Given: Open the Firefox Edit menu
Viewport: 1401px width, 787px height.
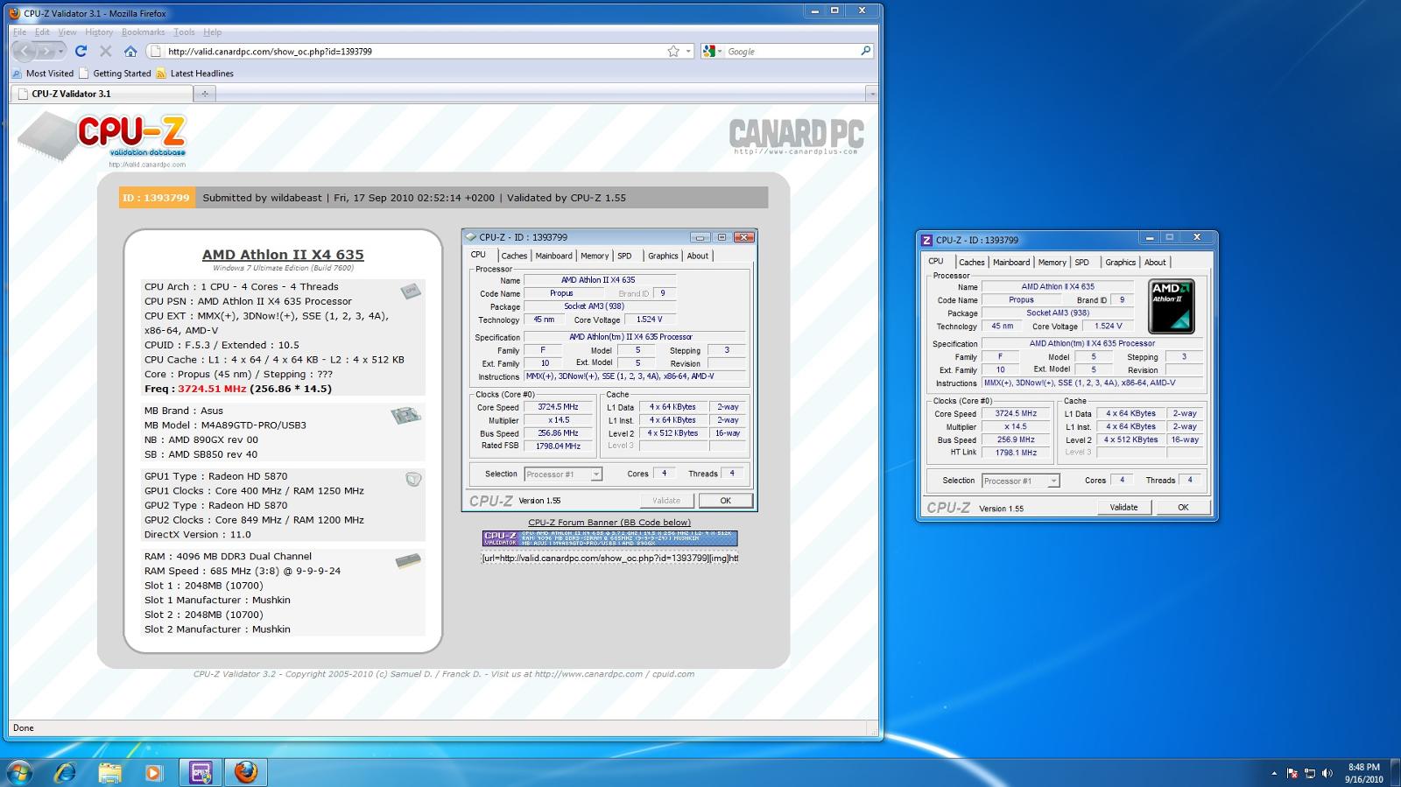Looking at the screenshot, I should coord(42,32).
